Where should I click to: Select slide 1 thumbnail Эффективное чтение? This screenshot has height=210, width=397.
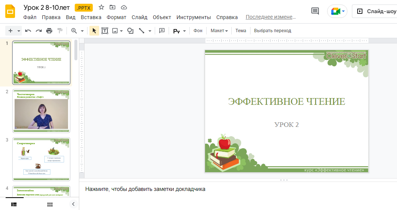tap(41, 63)
